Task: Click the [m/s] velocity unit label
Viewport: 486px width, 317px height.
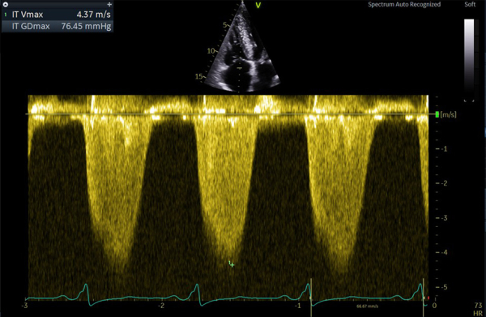Action: tap(448, 115)
